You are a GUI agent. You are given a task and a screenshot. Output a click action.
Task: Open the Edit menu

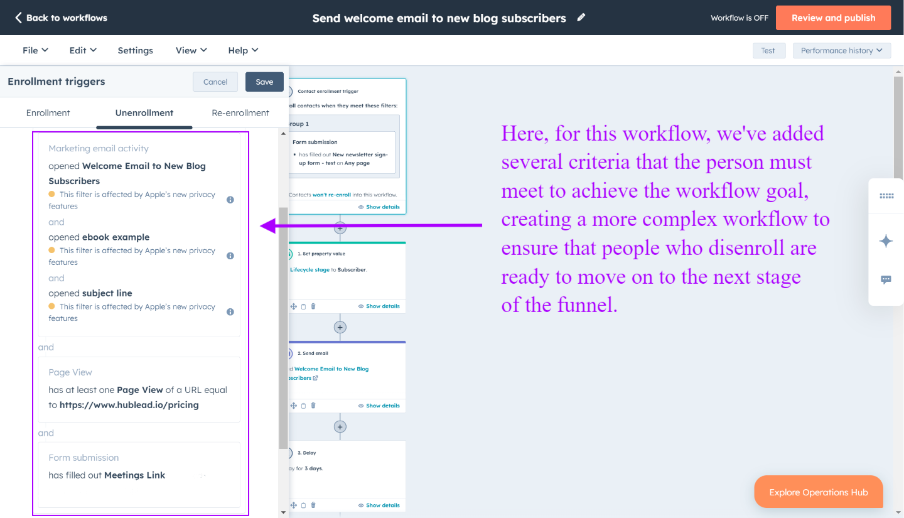tap(83, 50)
